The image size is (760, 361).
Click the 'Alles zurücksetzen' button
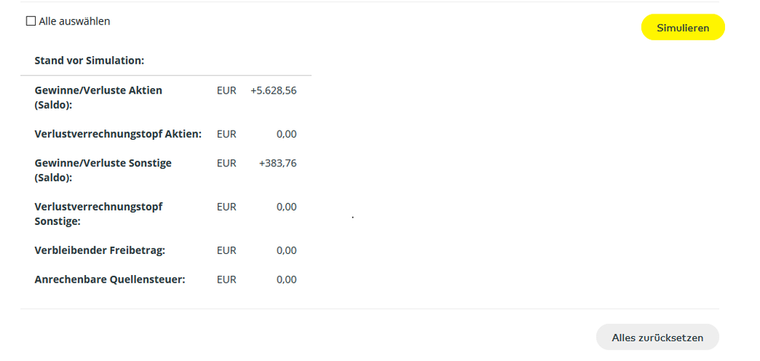[x=657, y=337]
